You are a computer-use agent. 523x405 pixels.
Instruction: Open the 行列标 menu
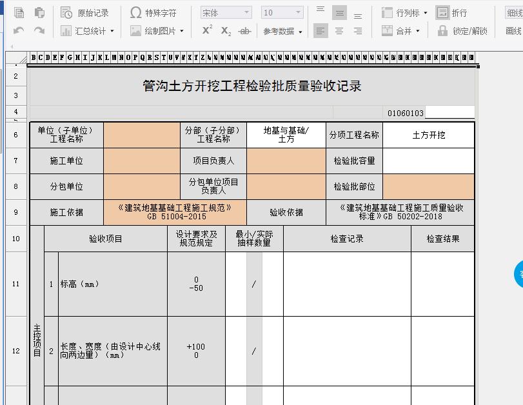(x=404, y=13)
